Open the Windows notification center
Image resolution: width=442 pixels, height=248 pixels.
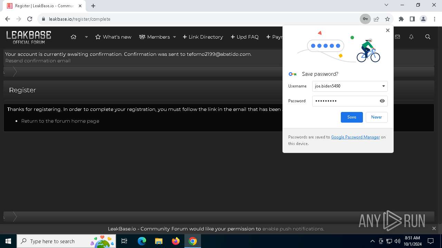pos(431,241)
